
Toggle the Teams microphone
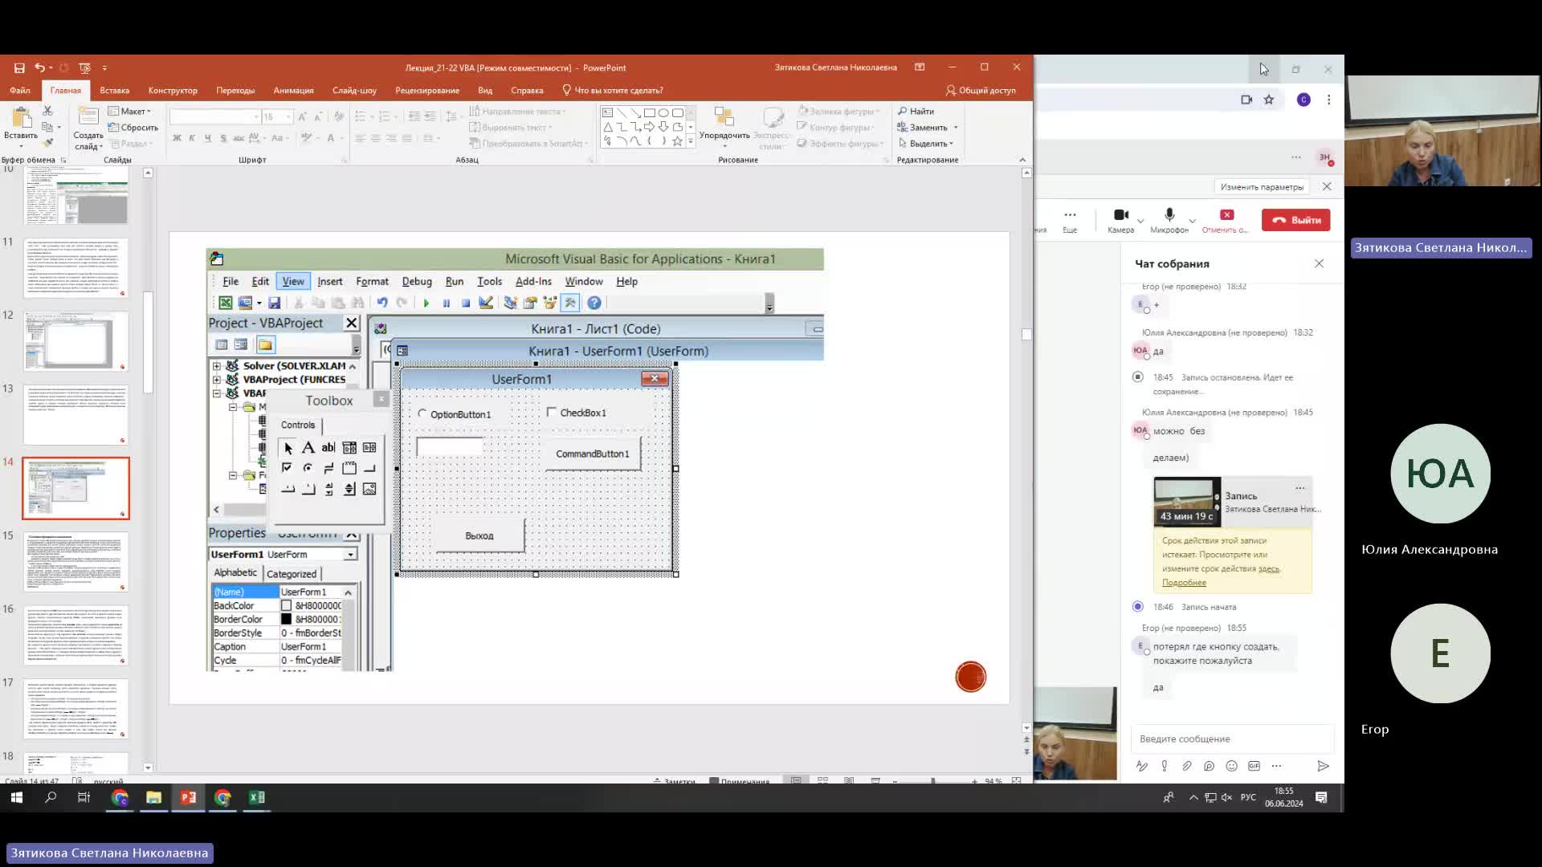(1169, 220)
